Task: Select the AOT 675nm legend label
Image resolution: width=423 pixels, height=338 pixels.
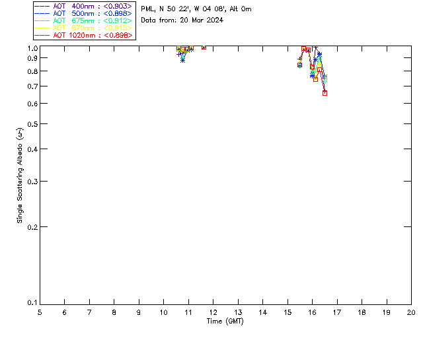Action: (x=93, y=20)
